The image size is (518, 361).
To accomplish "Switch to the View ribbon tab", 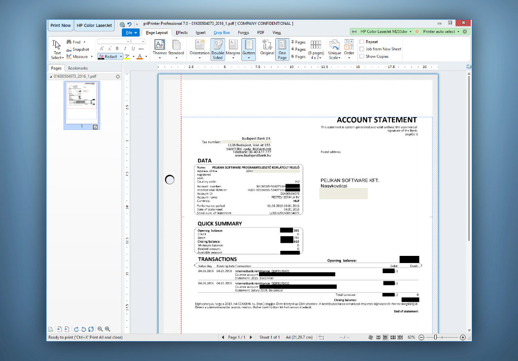I will tap(276, 32).
